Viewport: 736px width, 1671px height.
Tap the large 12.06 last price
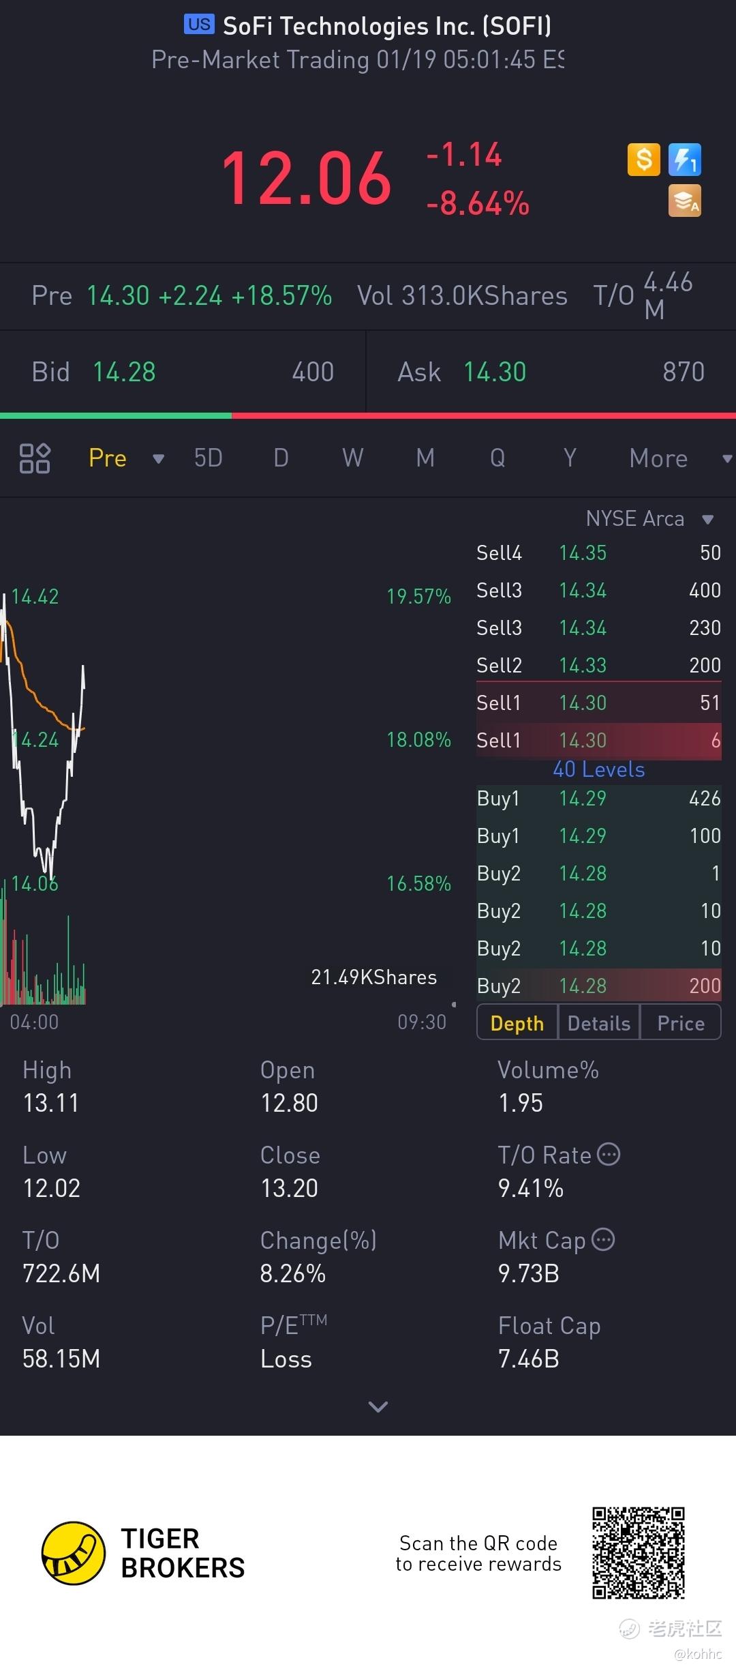306,179
